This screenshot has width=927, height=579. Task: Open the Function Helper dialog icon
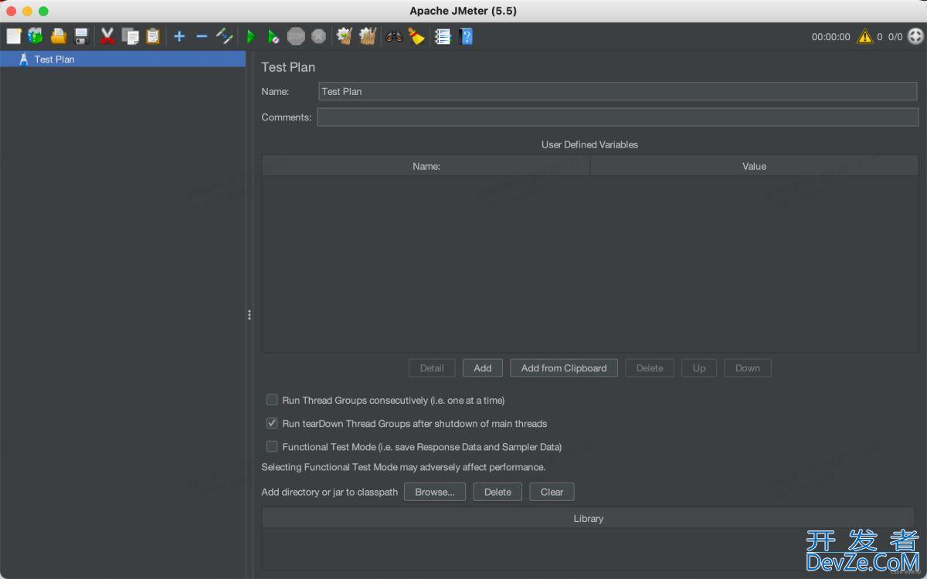443,36
